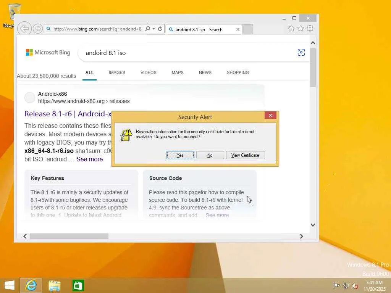The width and height of the screenshot is (391, 293).
Task: Click the Android-x86 site favicon circle
Action: (x=30, y=97)
